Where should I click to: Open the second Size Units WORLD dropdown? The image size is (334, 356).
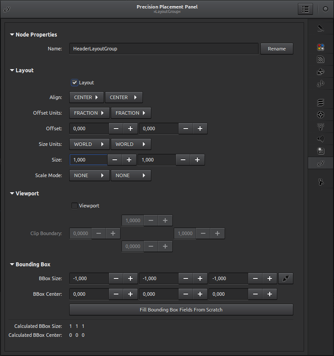pyautogui.click(x=131, y=144)
